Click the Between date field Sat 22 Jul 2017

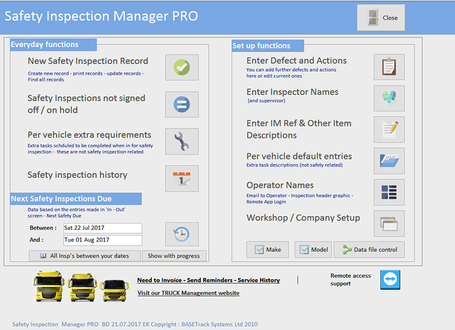click(x=103, y=228)
